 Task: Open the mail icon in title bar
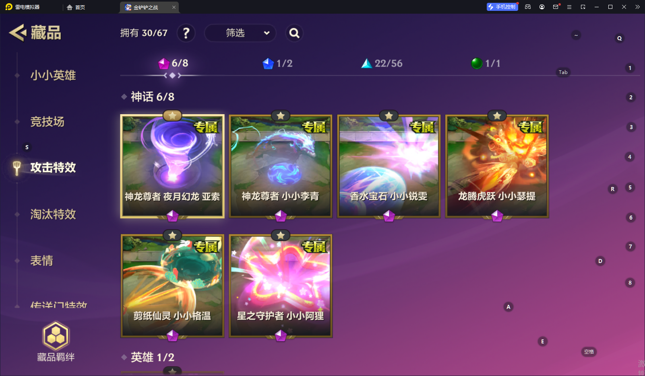click(556, 7)
